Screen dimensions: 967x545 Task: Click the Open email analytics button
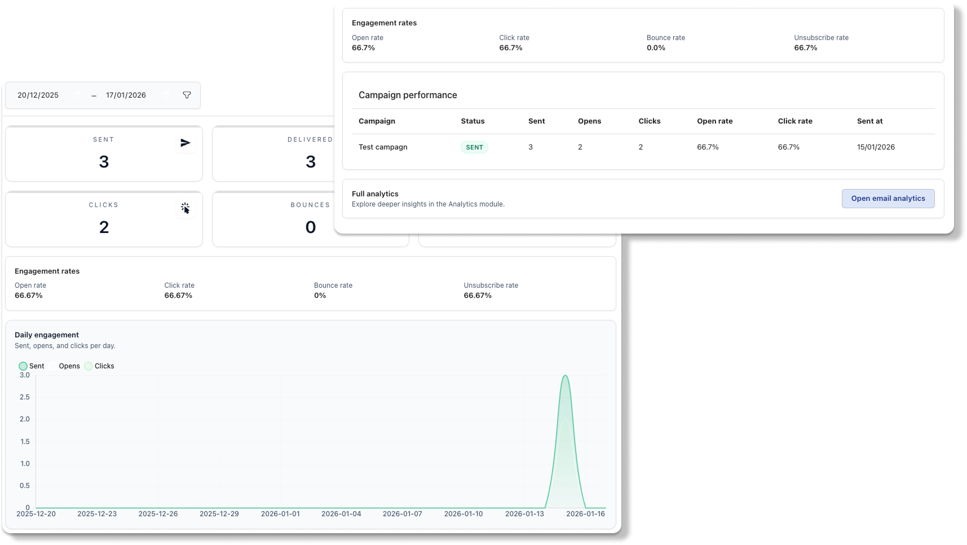(x=887, y=198)
